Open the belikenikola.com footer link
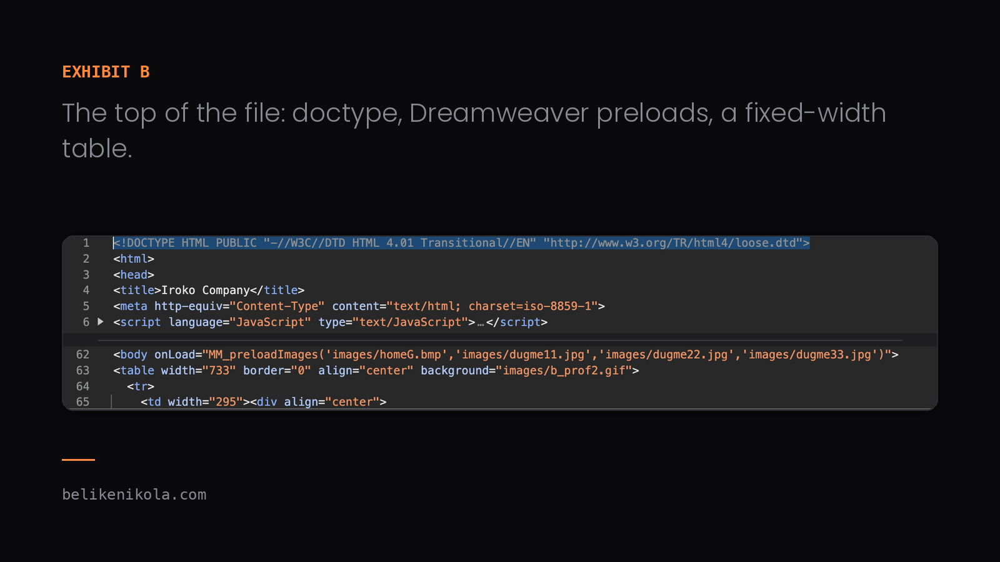The height and width of the screenshot is (562, 1000). tap(134, 495)
